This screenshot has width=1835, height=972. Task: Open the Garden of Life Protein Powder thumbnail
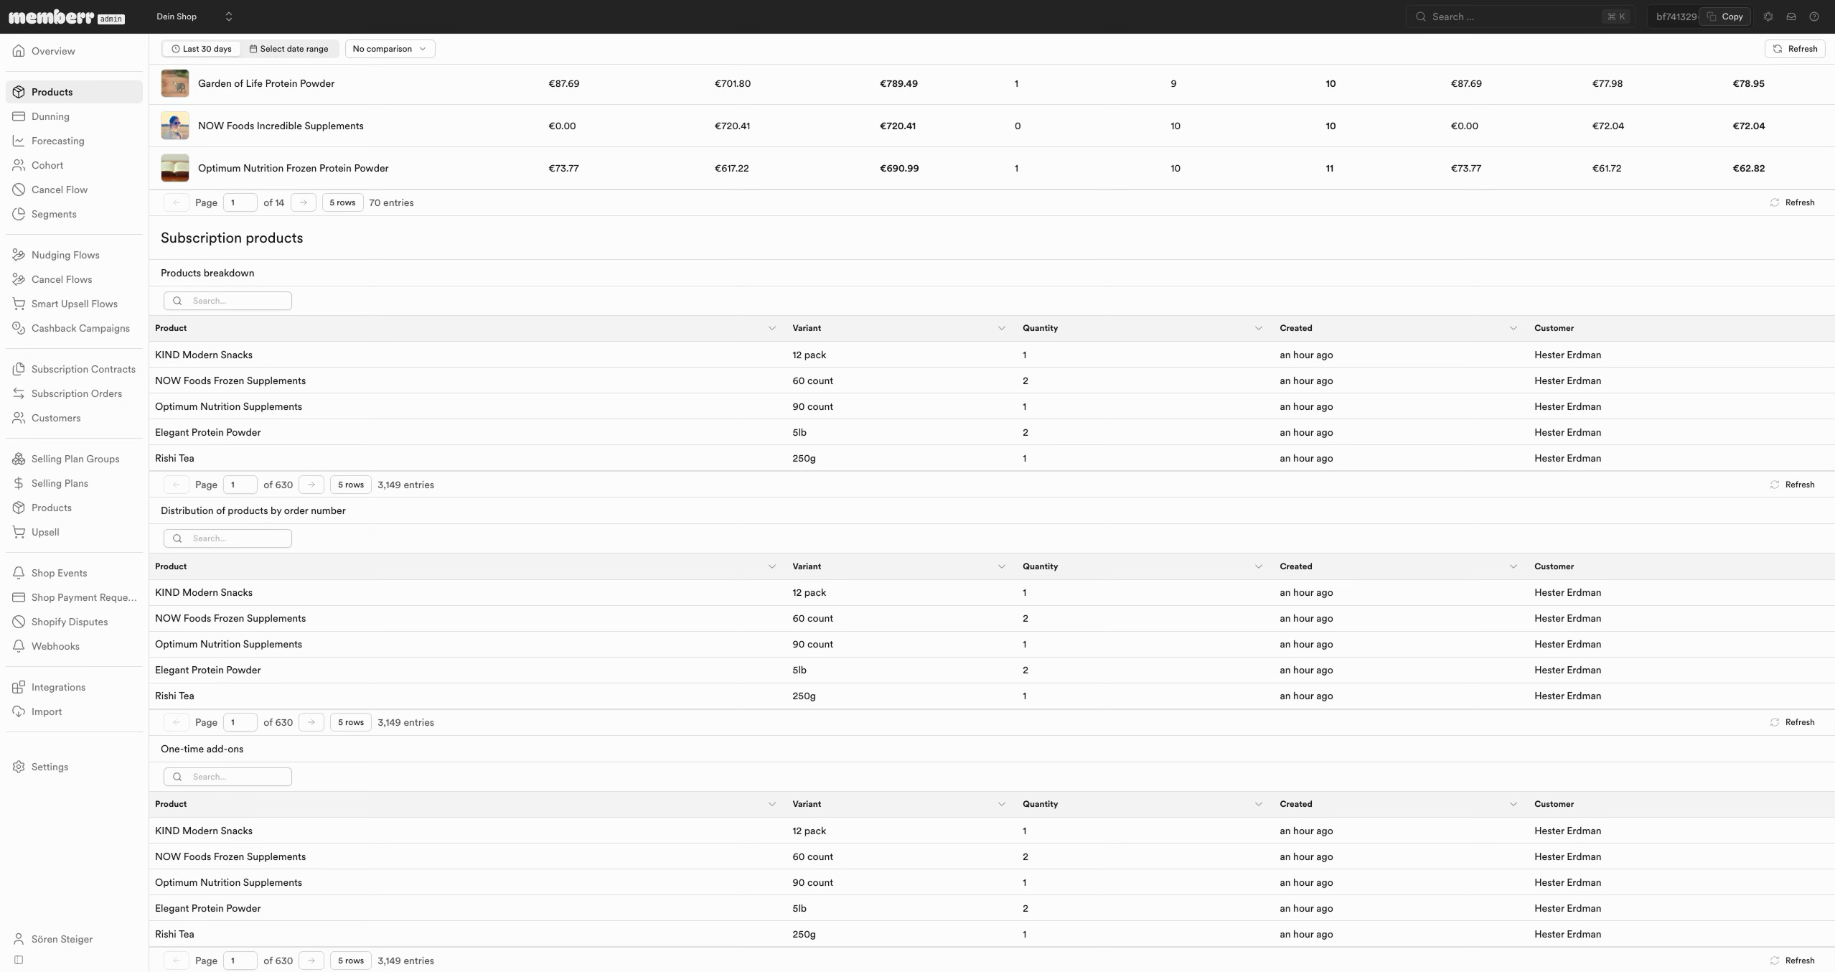(175, 83)
